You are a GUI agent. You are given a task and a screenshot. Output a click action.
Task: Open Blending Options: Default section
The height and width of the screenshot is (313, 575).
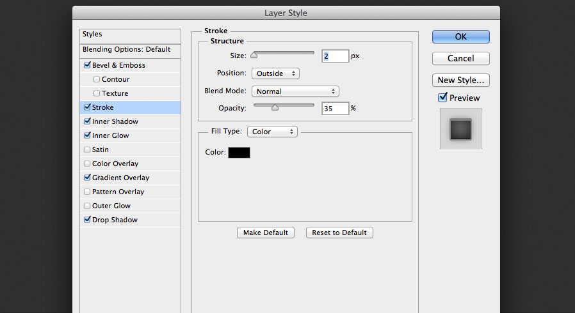pyautogui.click(x=130, y=50)
